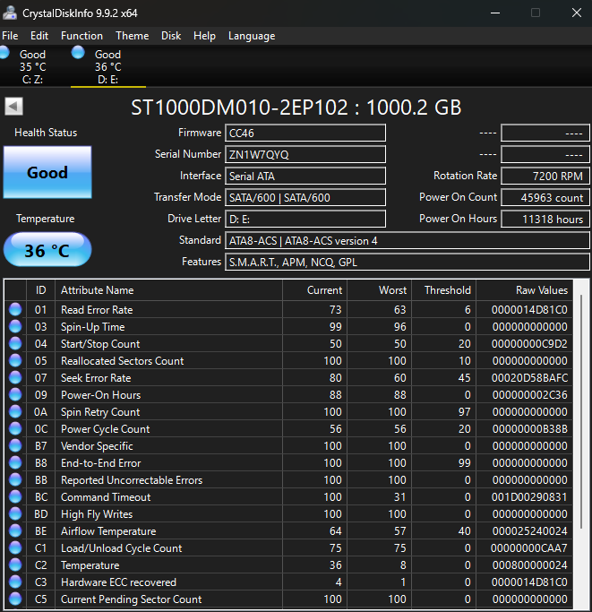
Task: Open the File menu
Action: pos(10,36)
